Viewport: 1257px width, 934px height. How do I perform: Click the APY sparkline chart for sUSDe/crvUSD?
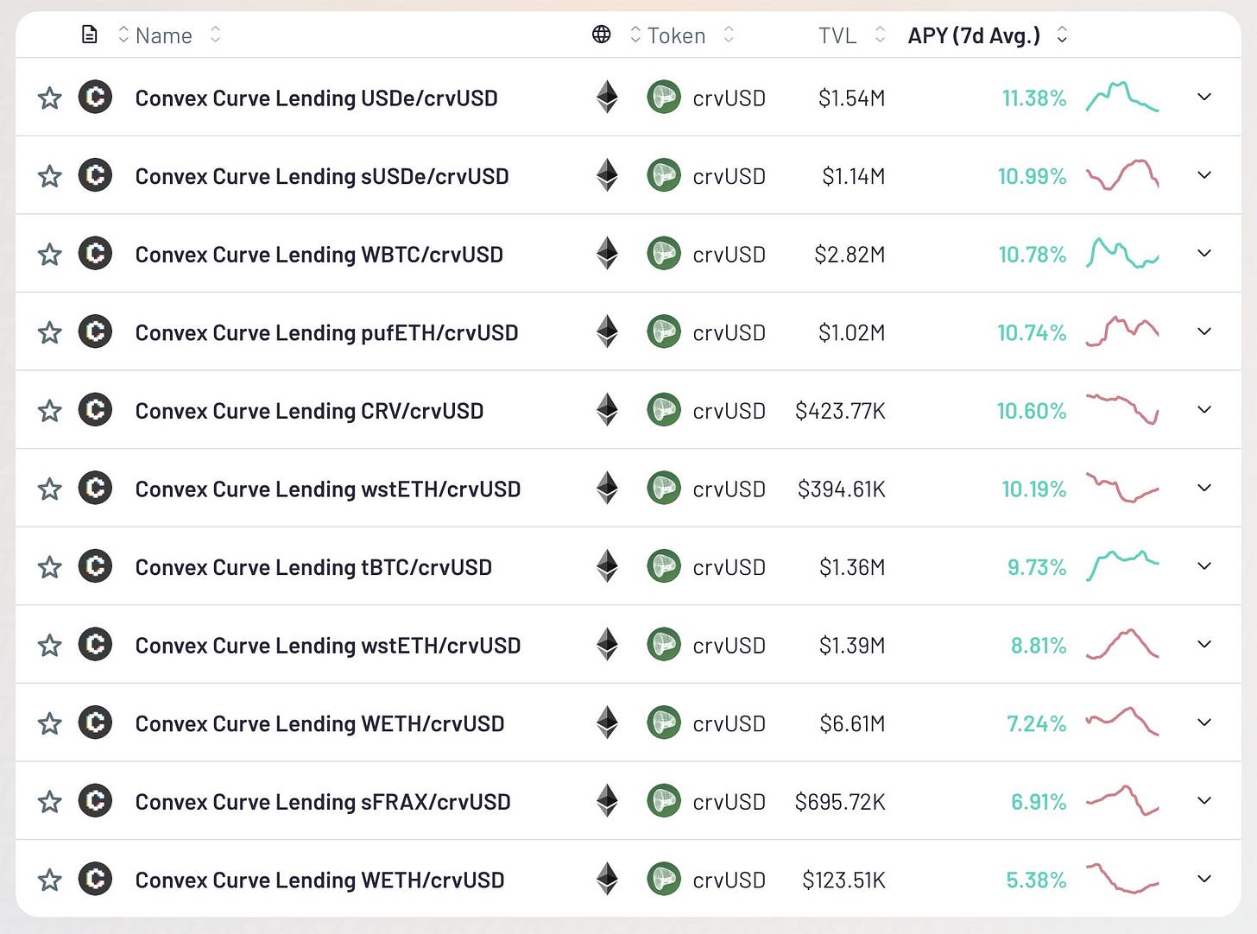[1121, 175]
